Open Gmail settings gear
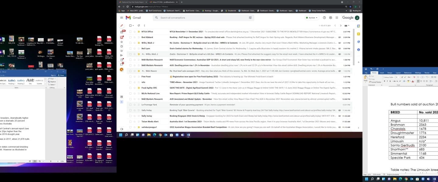Image resolution: width=438 pixels, height=182 pixels. (x=331, y=18)
